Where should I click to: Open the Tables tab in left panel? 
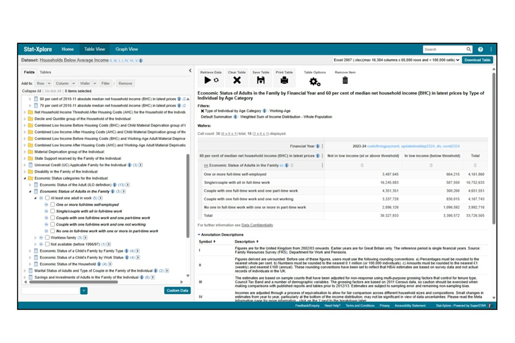click(x=46, y=72)
